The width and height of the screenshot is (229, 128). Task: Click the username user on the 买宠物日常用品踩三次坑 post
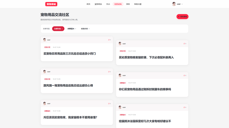(49, 40)
